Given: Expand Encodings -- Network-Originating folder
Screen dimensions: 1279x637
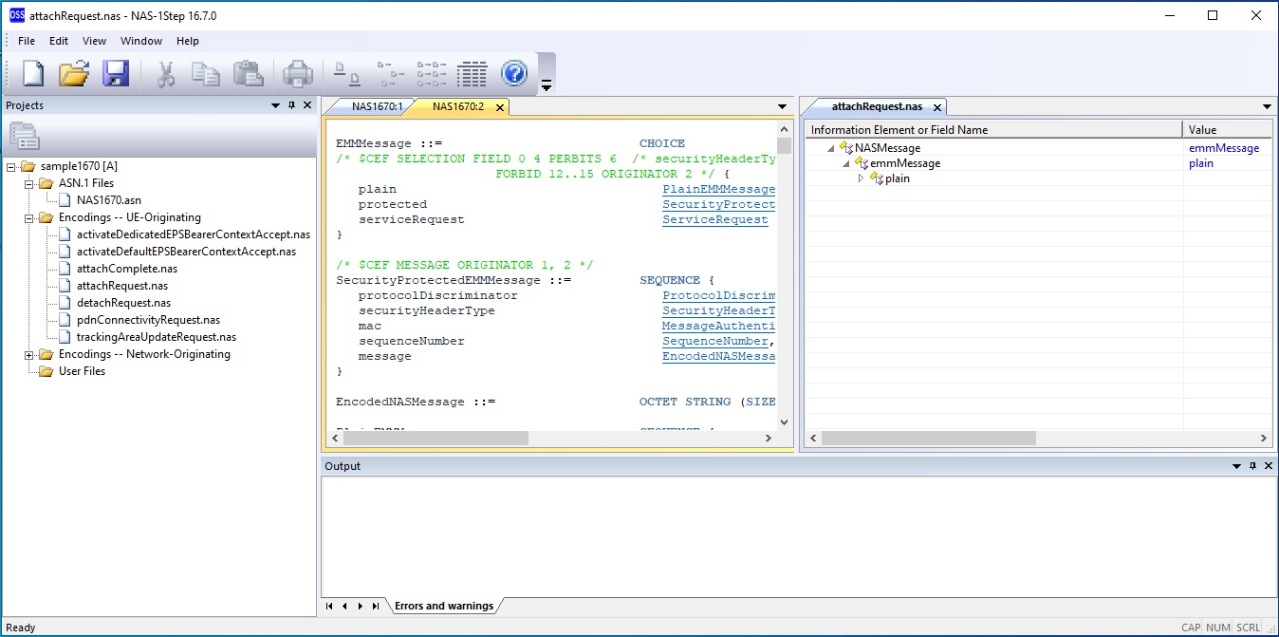Looking at the screenshot, I should pos(29,354).
